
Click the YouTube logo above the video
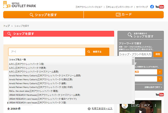coord(160,95)
